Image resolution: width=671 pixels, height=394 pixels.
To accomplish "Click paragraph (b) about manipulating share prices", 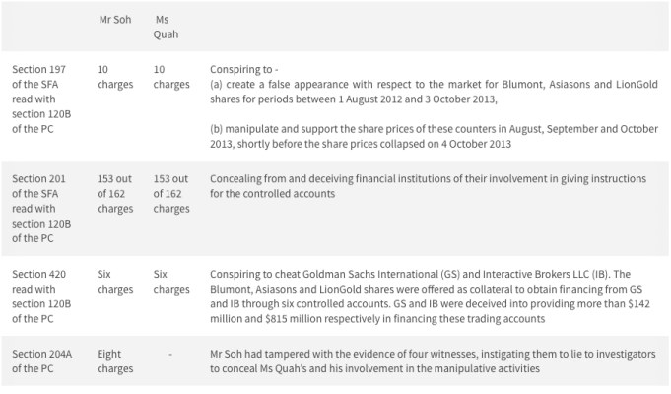I will [434, 137].
